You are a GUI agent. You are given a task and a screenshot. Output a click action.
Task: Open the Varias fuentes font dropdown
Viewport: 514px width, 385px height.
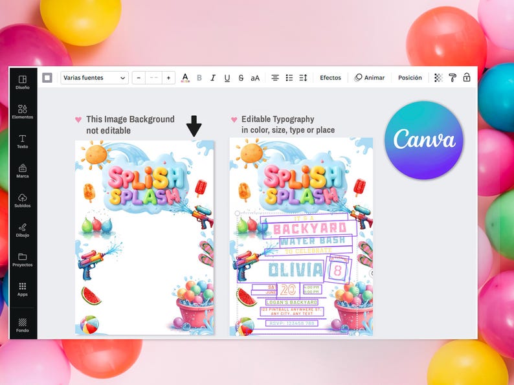(95, 78)
